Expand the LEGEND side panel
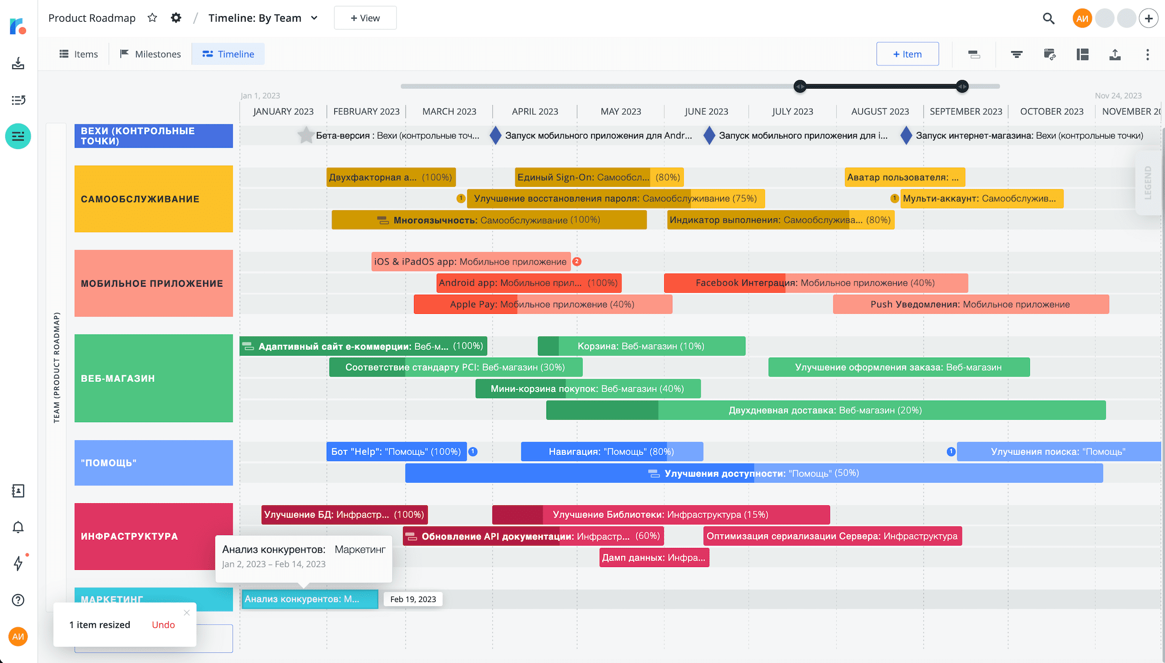This screenshot has height=663, width=1165. (1148, 182)
